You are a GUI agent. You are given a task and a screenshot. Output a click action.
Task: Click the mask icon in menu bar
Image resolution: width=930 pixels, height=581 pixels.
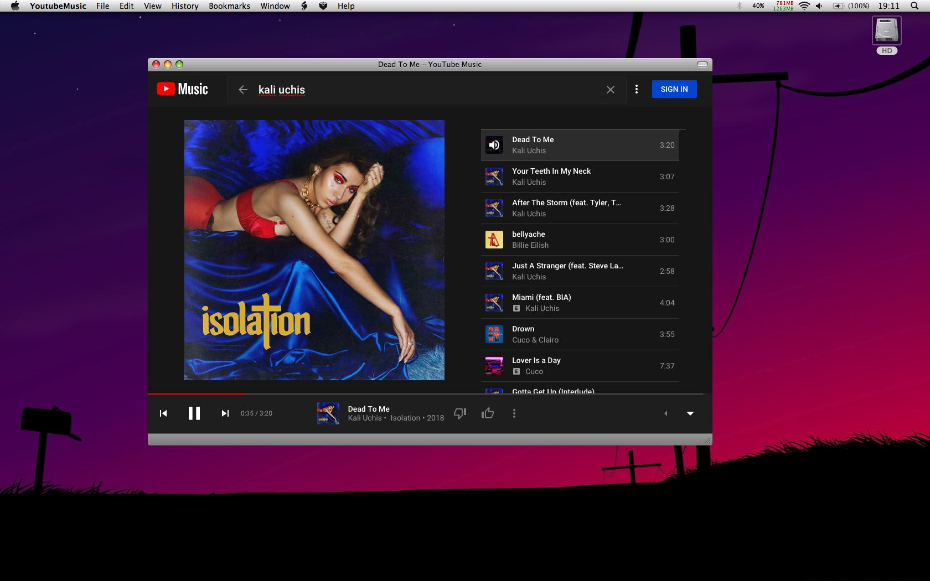click(x=323, y=6)
